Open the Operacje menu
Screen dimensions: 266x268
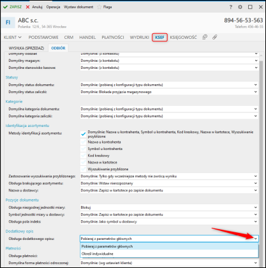click(53, 7)
